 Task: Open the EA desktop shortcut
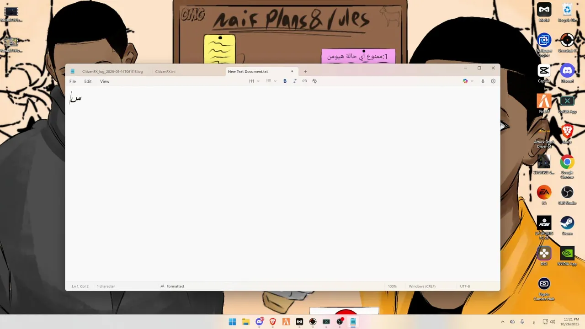point(544,195)
